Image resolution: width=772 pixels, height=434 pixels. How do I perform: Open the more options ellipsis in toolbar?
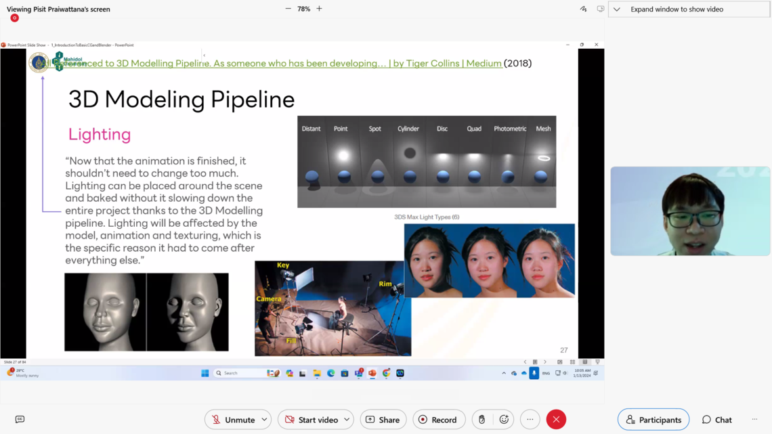(x=530, y=420)
